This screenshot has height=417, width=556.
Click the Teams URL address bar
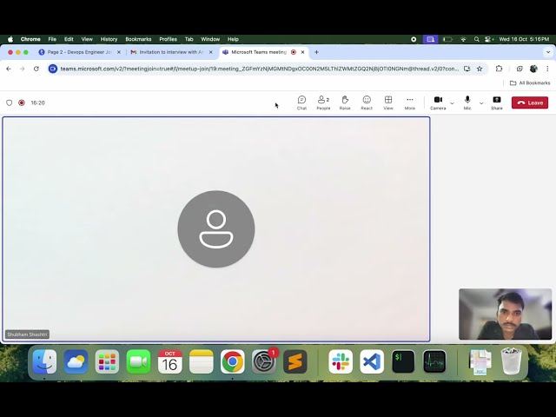point(259,69)
